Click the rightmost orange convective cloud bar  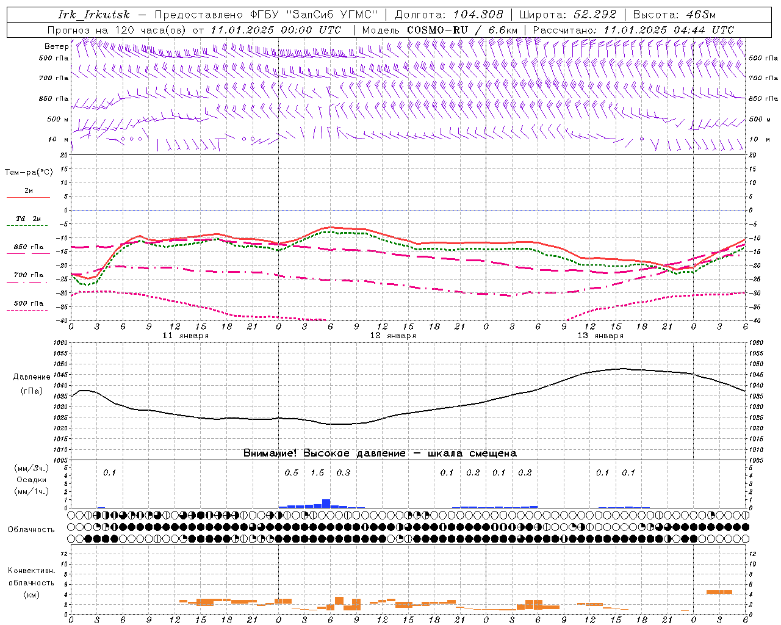(719, 592)
